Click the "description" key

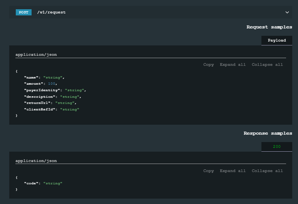40,97
